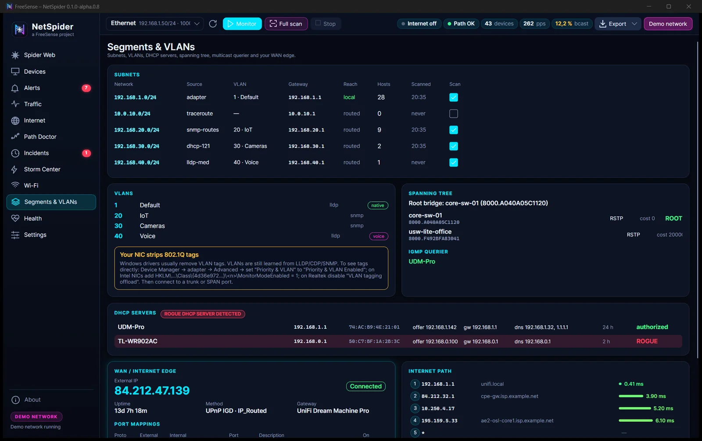
Task: Click the Alerts count badge 7
Action: [86, 88]
